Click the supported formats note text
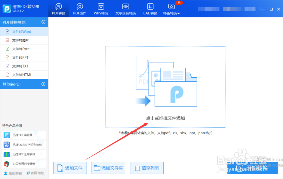This screenshot has height=179, width=283. pos(166,133)
